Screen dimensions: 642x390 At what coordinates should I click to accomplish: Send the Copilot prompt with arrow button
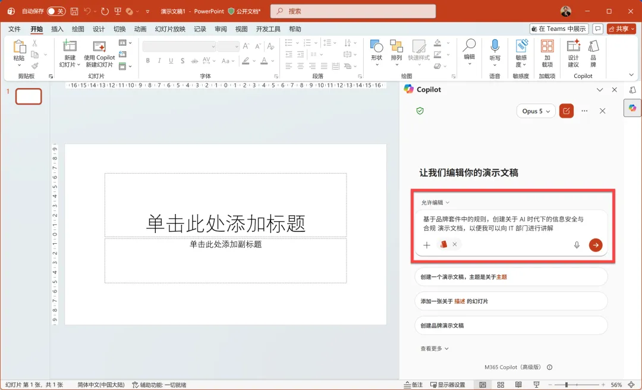[x=595, y=245]
